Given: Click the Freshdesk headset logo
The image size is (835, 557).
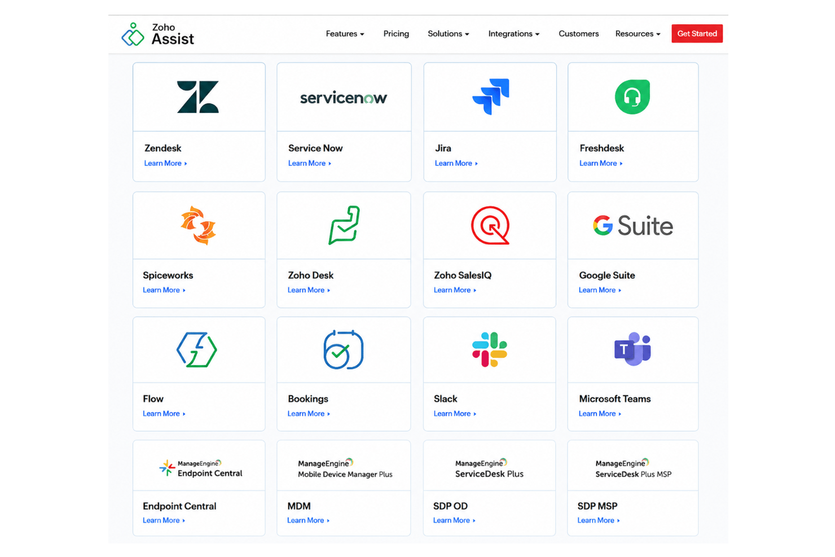Looking at the screenshot, I should coord(632,97).
